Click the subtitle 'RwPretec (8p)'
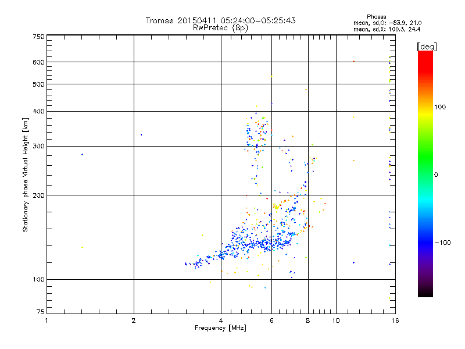 220,28
